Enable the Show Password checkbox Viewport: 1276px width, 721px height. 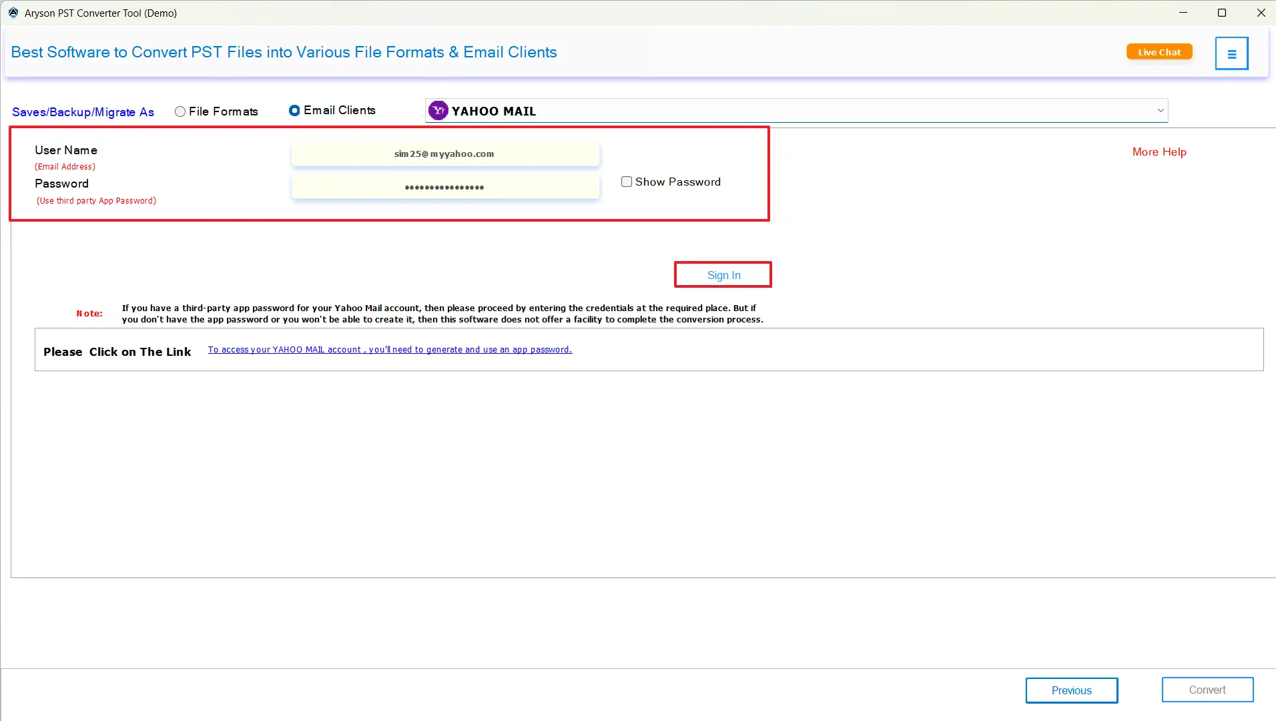(x=627, y=182)
